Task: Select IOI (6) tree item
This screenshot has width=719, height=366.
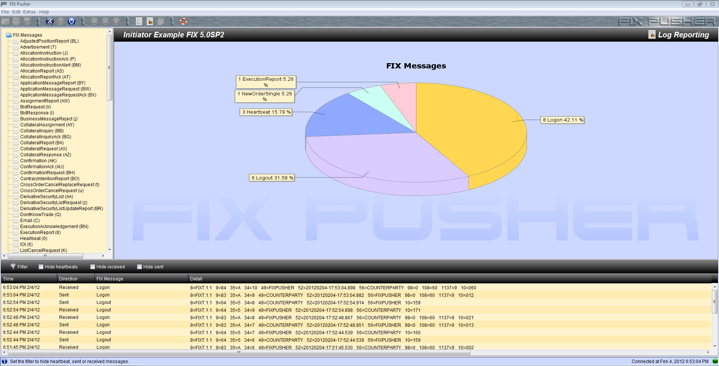Action: click(x=26, y=244)
